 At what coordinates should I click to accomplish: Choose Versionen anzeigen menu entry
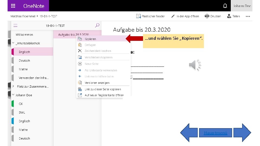tap(103, 83)
